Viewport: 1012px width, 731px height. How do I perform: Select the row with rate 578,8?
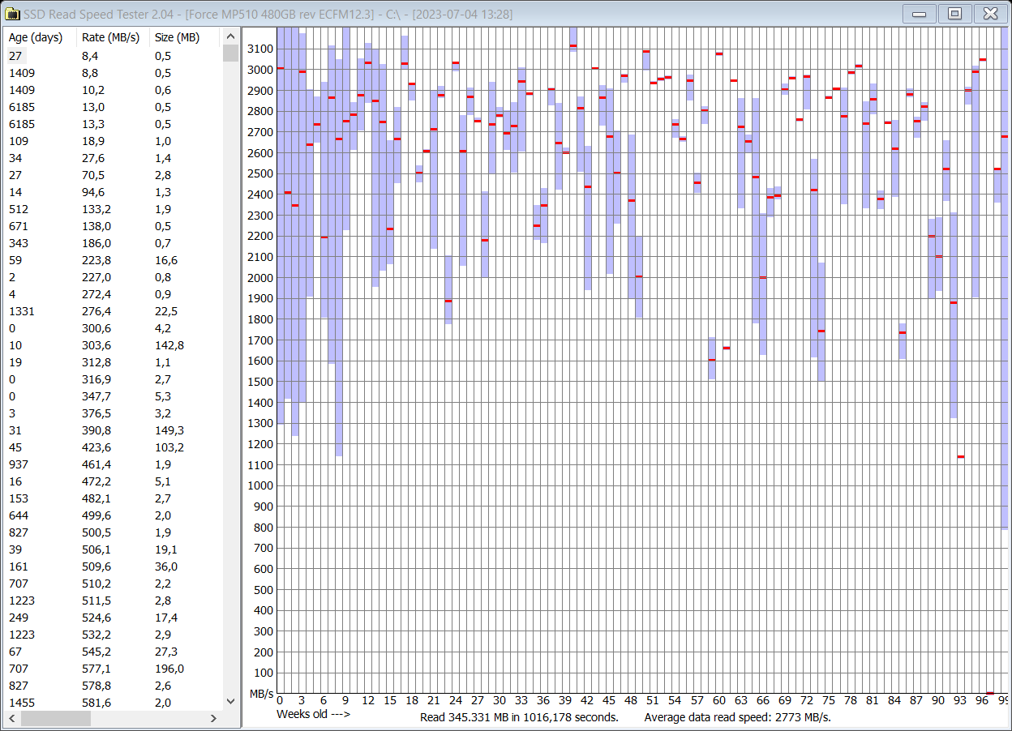click(113, 686)
